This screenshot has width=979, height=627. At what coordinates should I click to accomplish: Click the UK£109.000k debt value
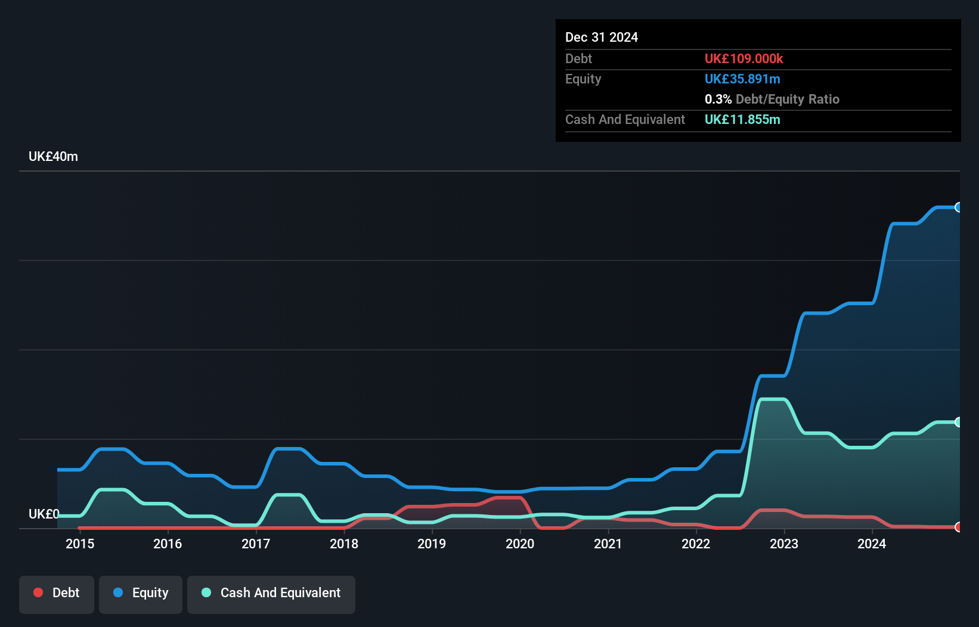click(x=743, y=58)
